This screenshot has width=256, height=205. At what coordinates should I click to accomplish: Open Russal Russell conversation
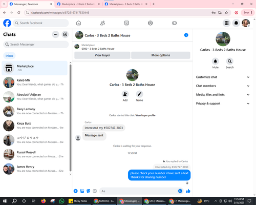(x=35, y=154)
